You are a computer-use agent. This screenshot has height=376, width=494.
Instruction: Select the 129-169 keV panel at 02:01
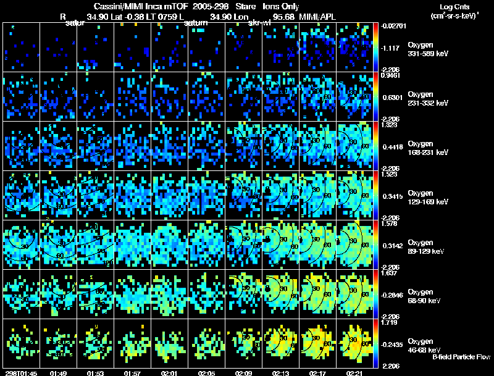tap(169, 196)
